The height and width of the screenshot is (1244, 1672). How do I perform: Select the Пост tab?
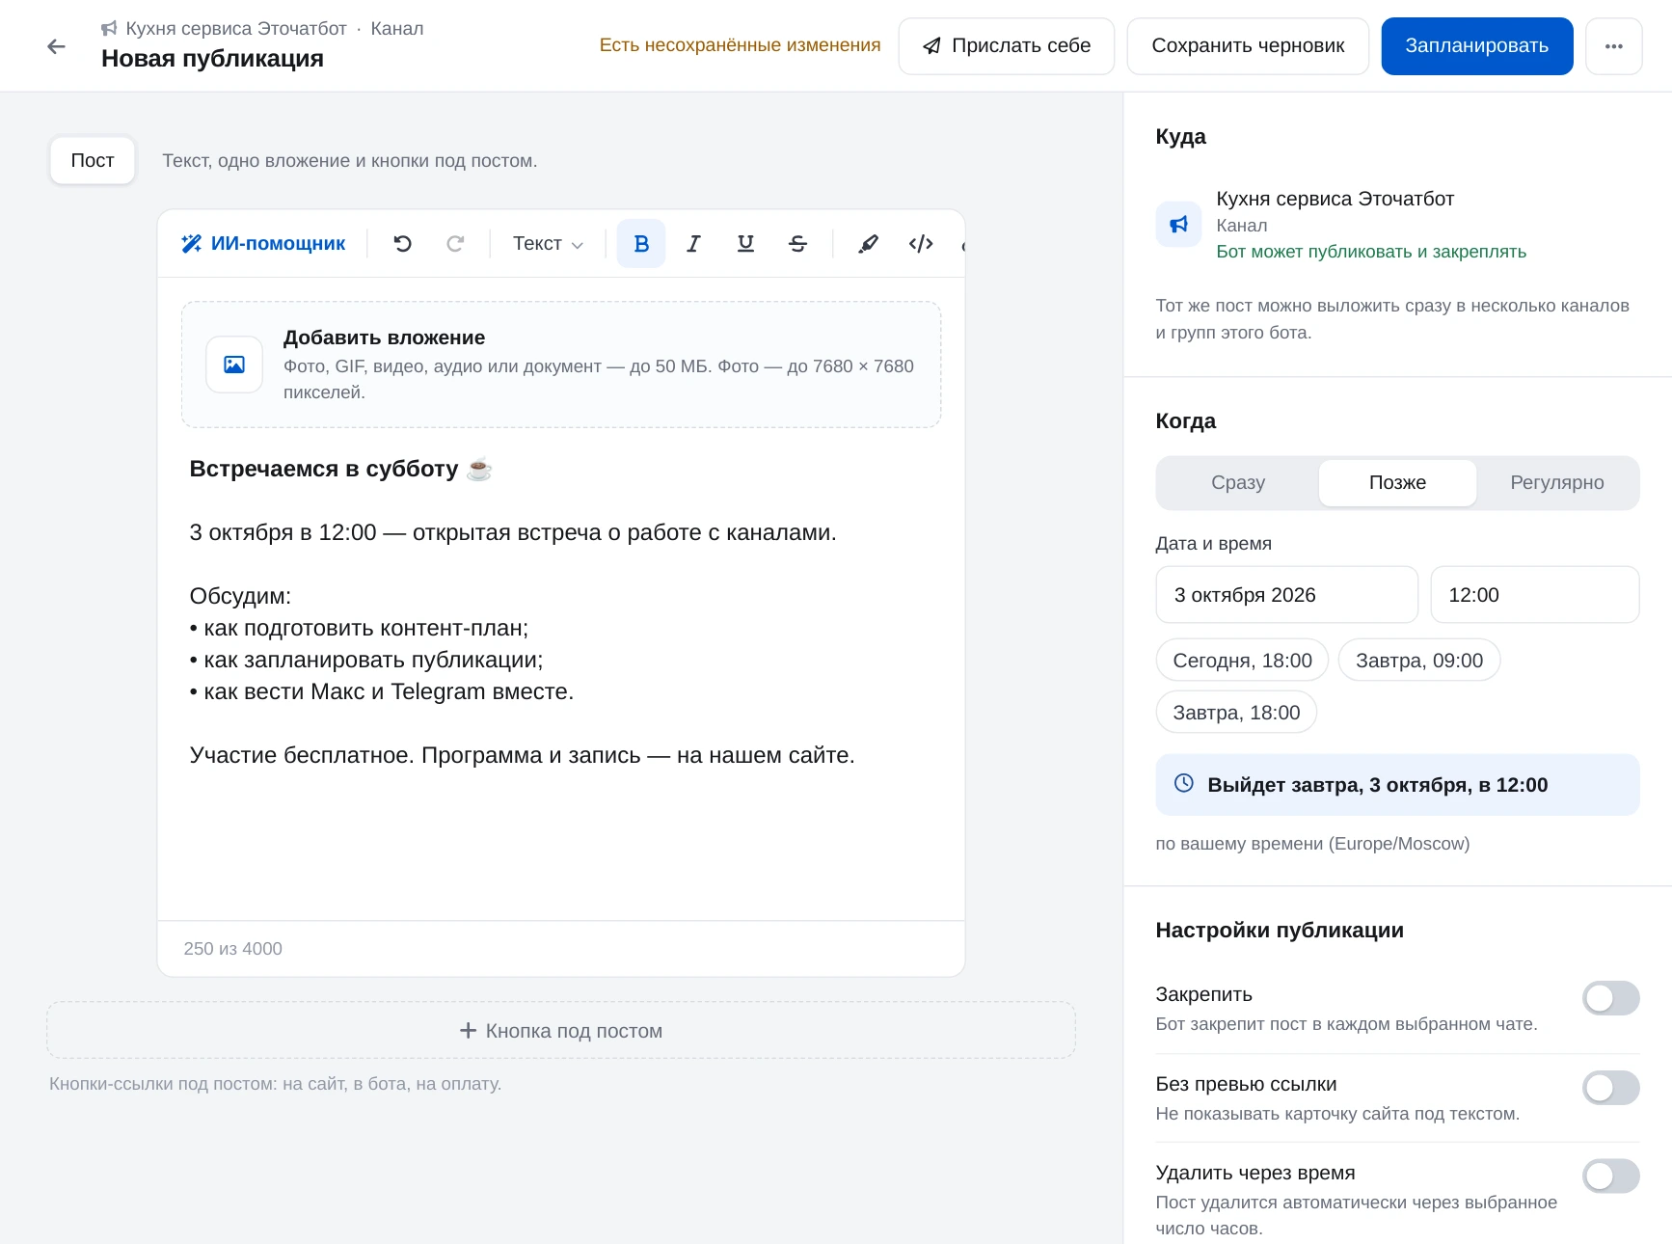(x=93, y=160)
